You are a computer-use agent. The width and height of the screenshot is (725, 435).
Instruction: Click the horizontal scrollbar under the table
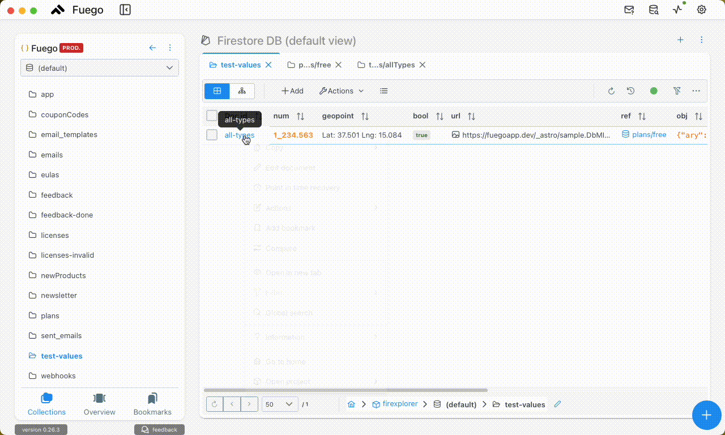(346, 390)
